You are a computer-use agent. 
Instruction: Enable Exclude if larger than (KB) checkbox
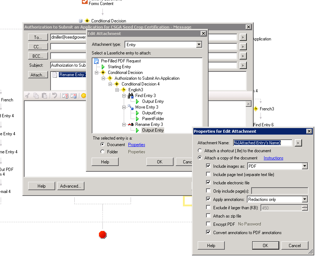(x=208, y=207)
